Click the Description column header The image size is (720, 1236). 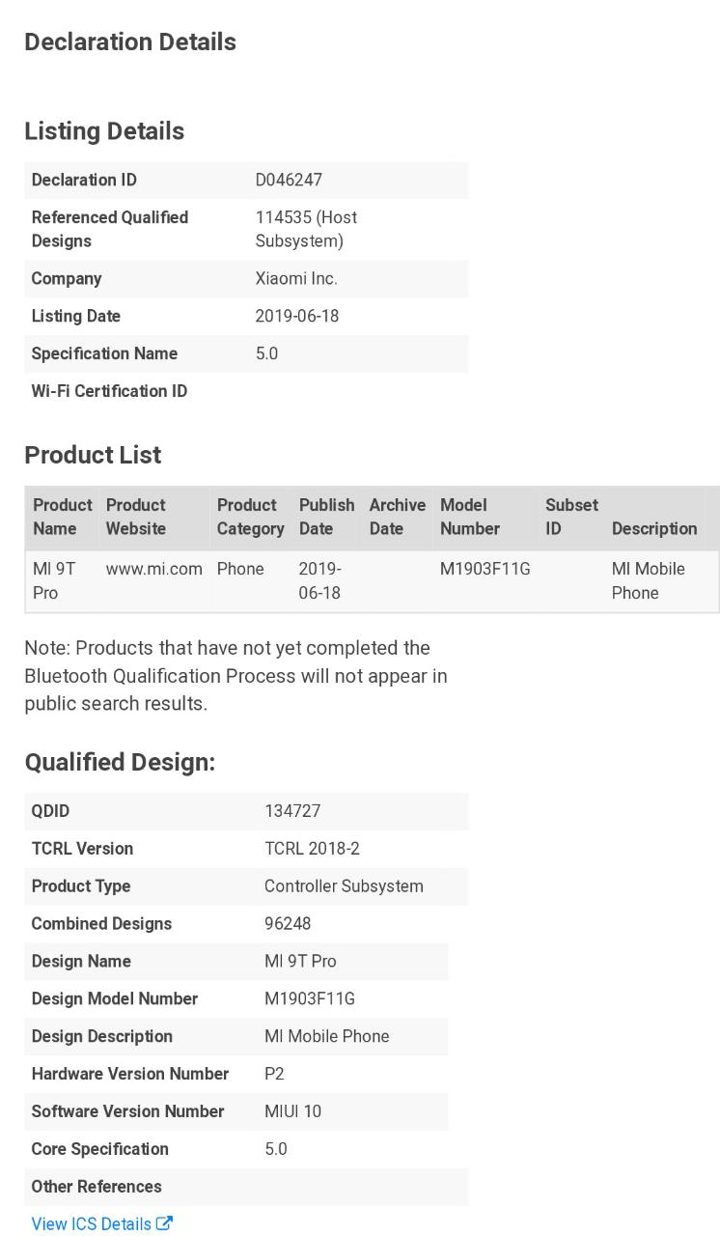pos(653,528)
